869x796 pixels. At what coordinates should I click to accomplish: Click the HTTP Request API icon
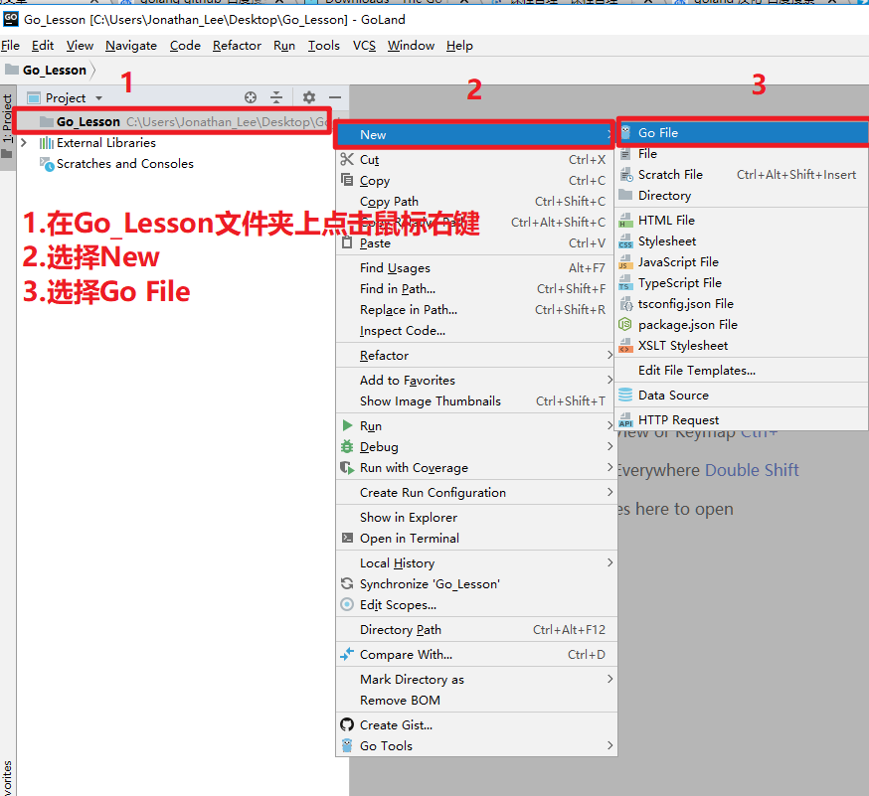pyautogui.click(x=625, y=420)
